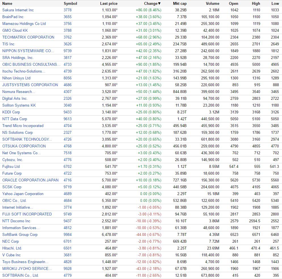
Task: Open SRA Holdings, Inc. link
Action: coord(18,58)
